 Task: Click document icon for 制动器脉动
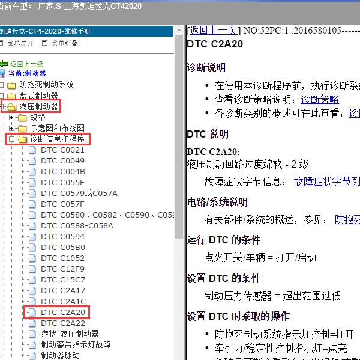32,355
